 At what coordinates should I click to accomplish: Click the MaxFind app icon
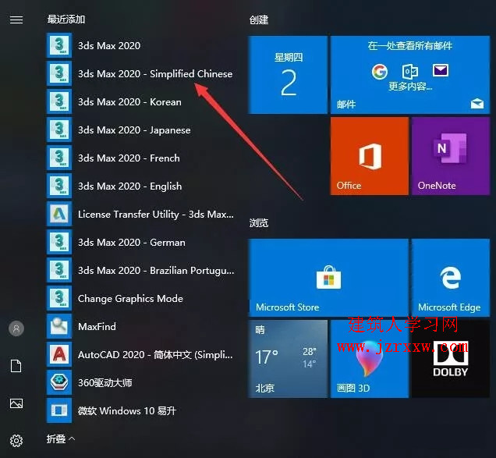click(x=59, y=326)
